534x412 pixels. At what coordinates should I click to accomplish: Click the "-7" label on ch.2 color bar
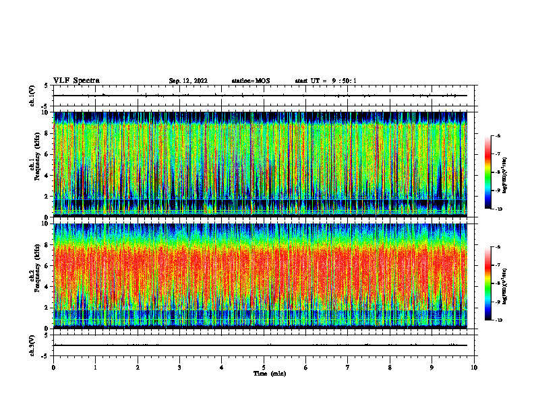tap(498, 265)
